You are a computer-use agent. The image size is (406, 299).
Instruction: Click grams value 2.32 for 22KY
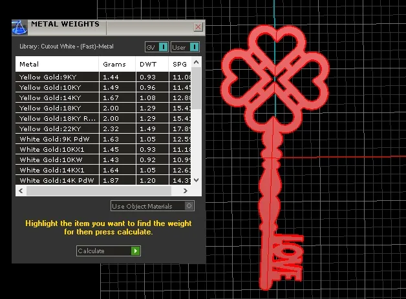111,129
